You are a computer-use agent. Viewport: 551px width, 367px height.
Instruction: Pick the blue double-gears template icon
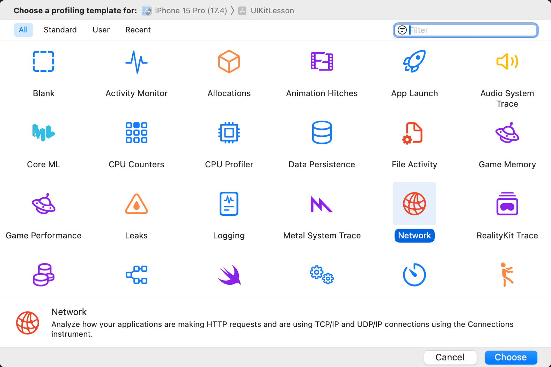pos(322,275)
